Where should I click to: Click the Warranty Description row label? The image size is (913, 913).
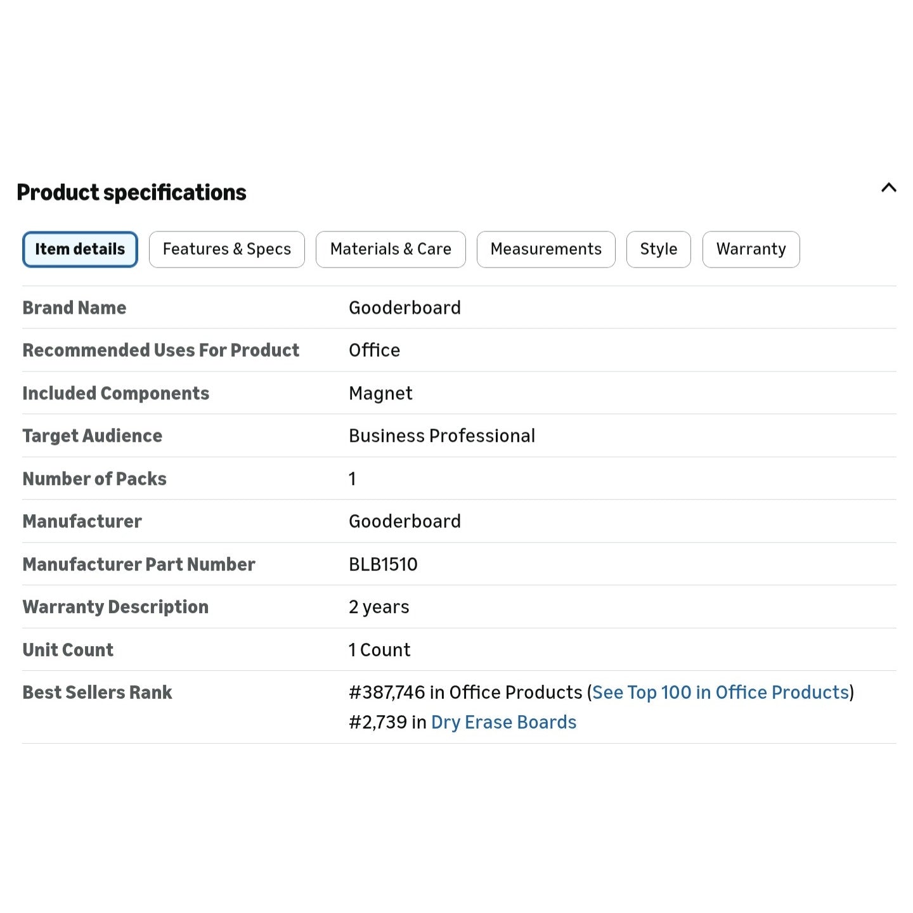[x=115, y=607]
